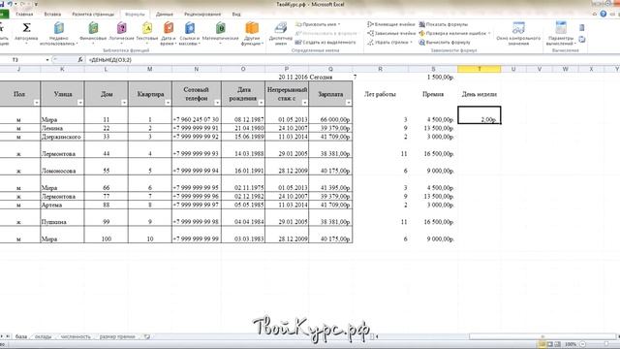Open the AutoSum (Автосумма) function
620x349 pixels.
[26, 32]
